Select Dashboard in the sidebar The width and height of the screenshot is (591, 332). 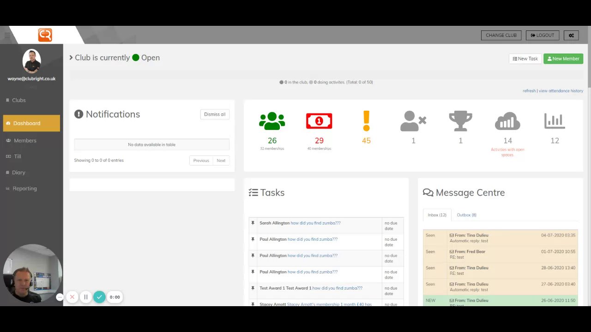pyautogui.click(x=31, y=123)
